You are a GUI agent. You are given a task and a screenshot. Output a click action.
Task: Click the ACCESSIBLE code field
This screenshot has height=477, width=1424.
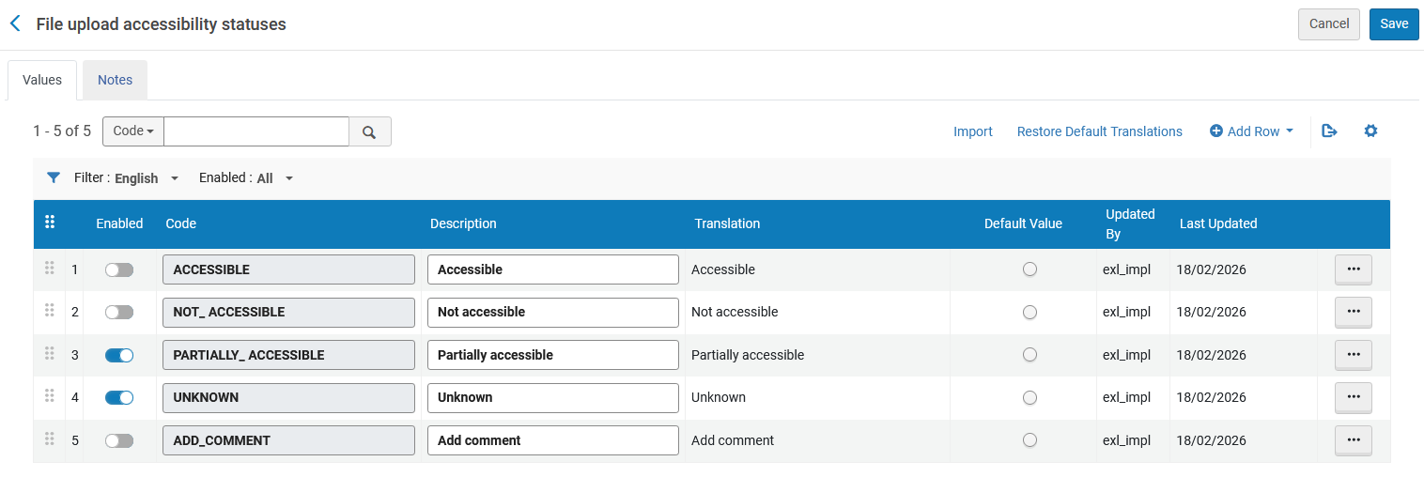(x=289, y=269)
